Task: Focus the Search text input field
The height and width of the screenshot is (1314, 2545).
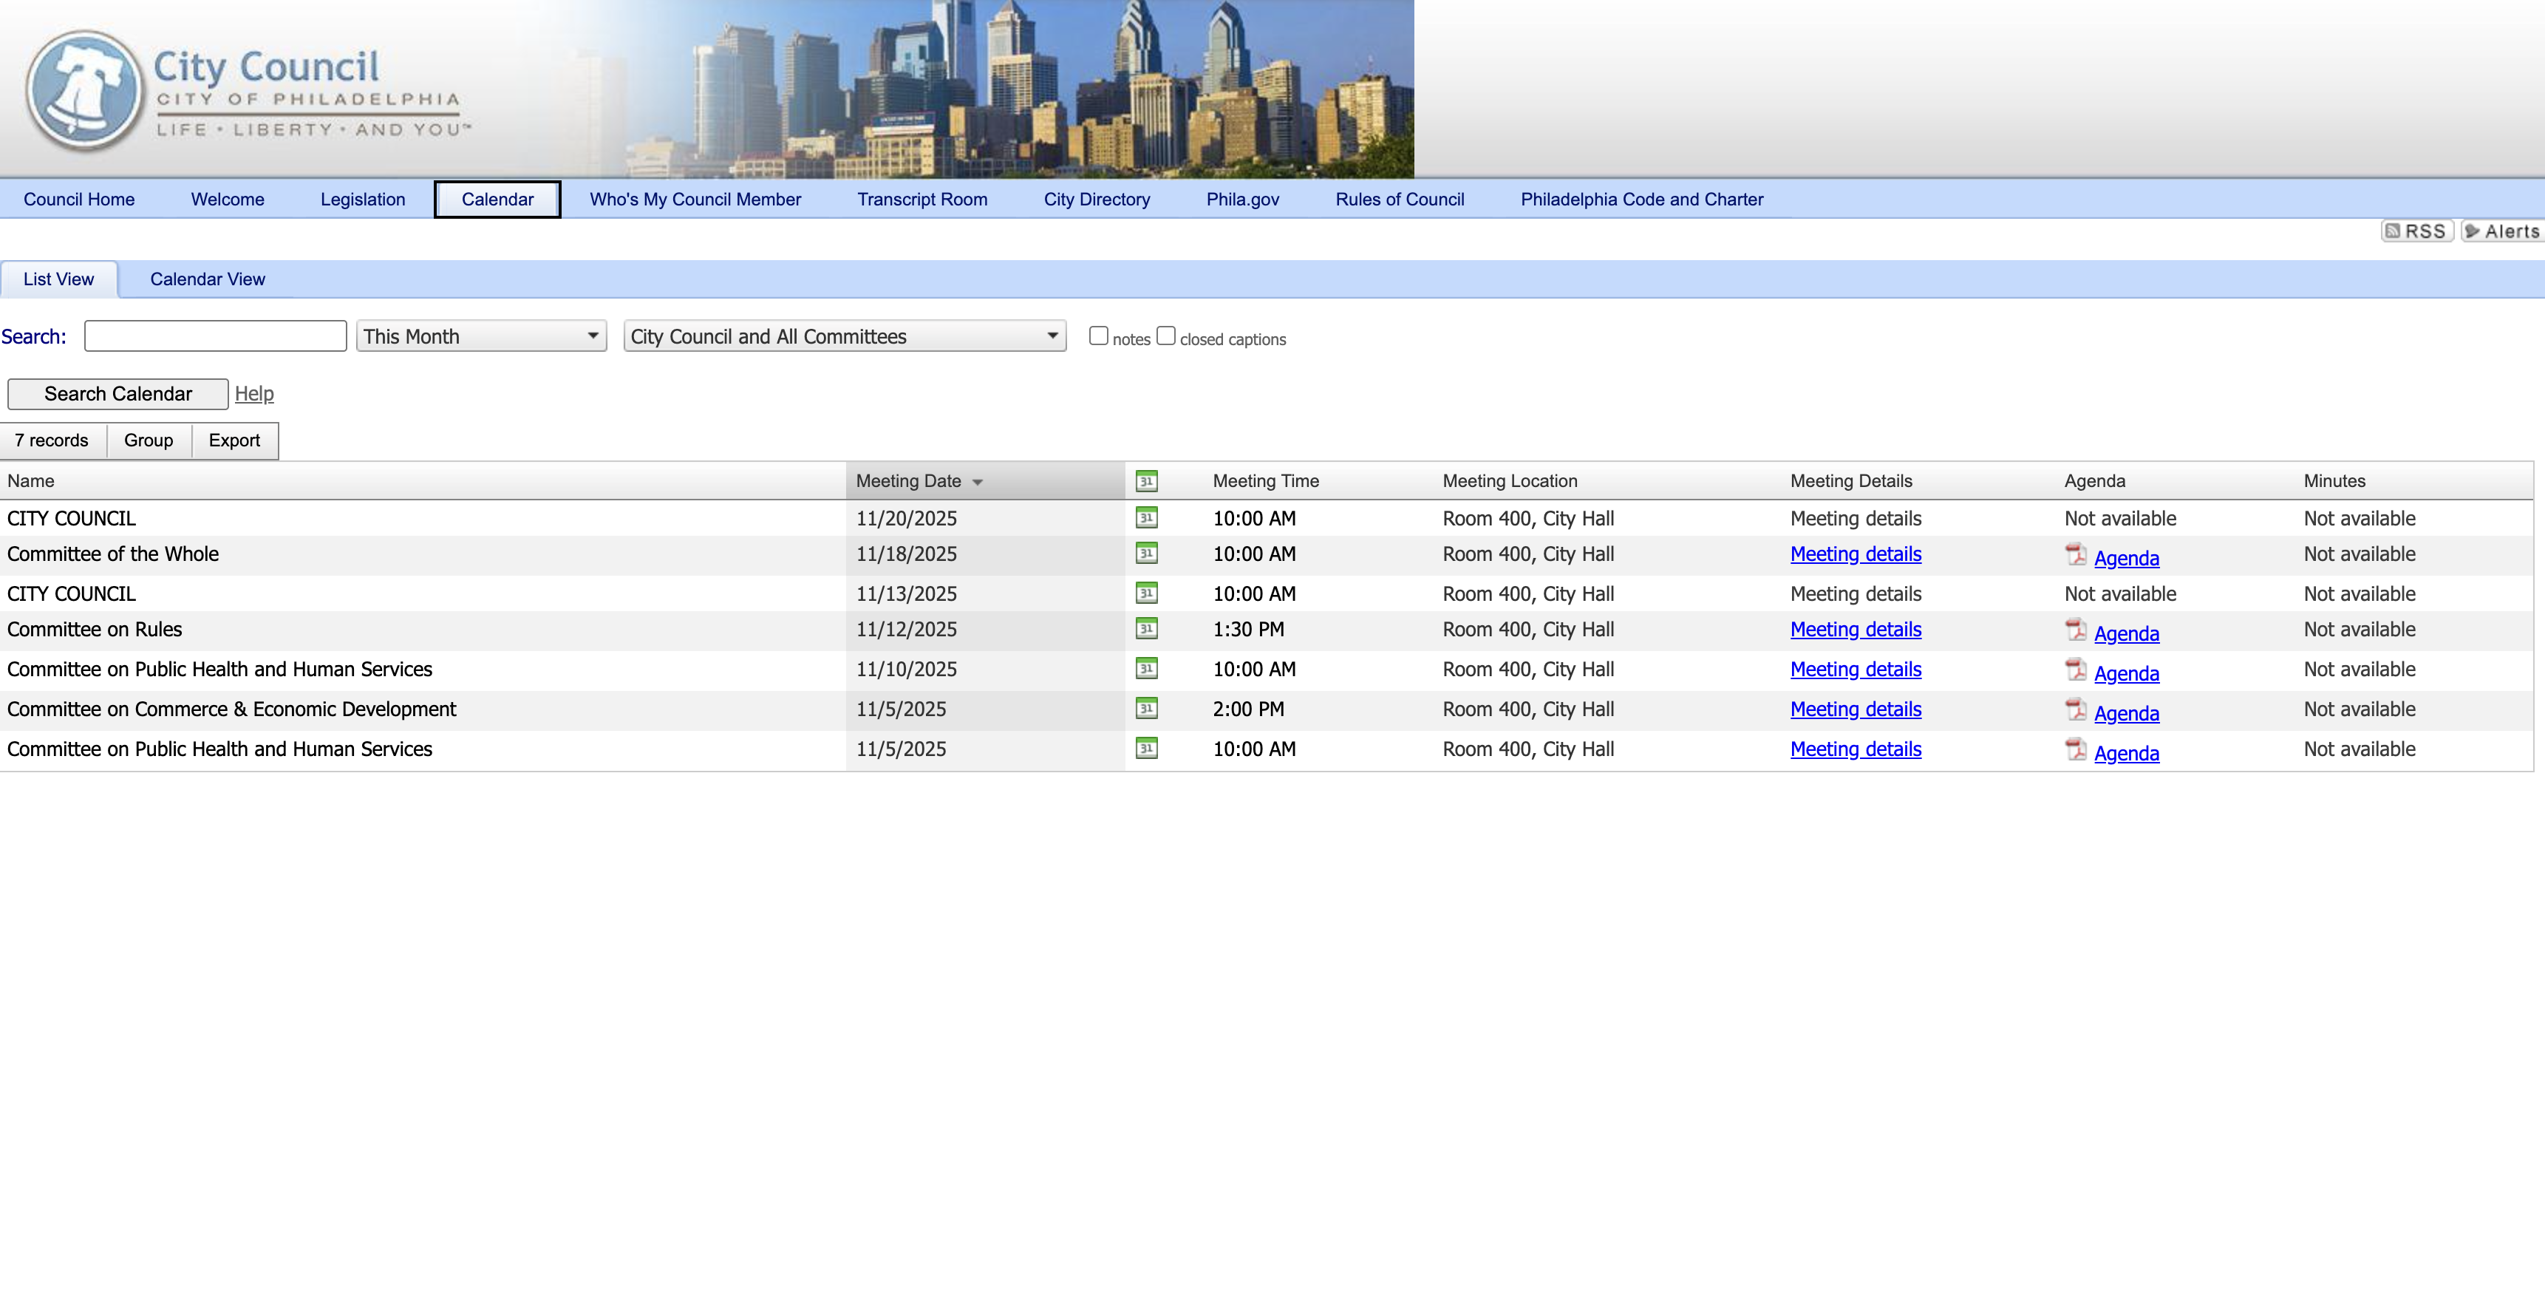Action: [x=215, y=336]
